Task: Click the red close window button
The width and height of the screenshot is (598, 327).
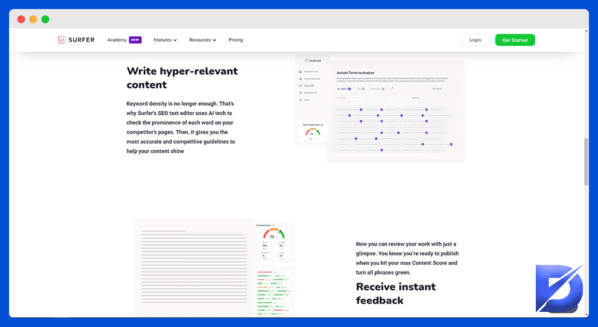Action: 21,19
